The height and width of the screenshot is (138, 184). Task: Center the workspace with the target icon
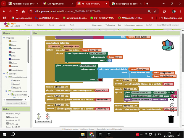tap(172, 99)
